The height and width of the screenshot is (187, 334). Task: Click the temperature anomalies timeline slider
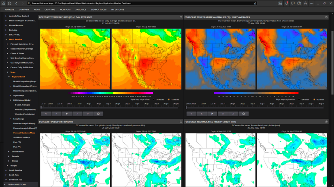(254, 107)
